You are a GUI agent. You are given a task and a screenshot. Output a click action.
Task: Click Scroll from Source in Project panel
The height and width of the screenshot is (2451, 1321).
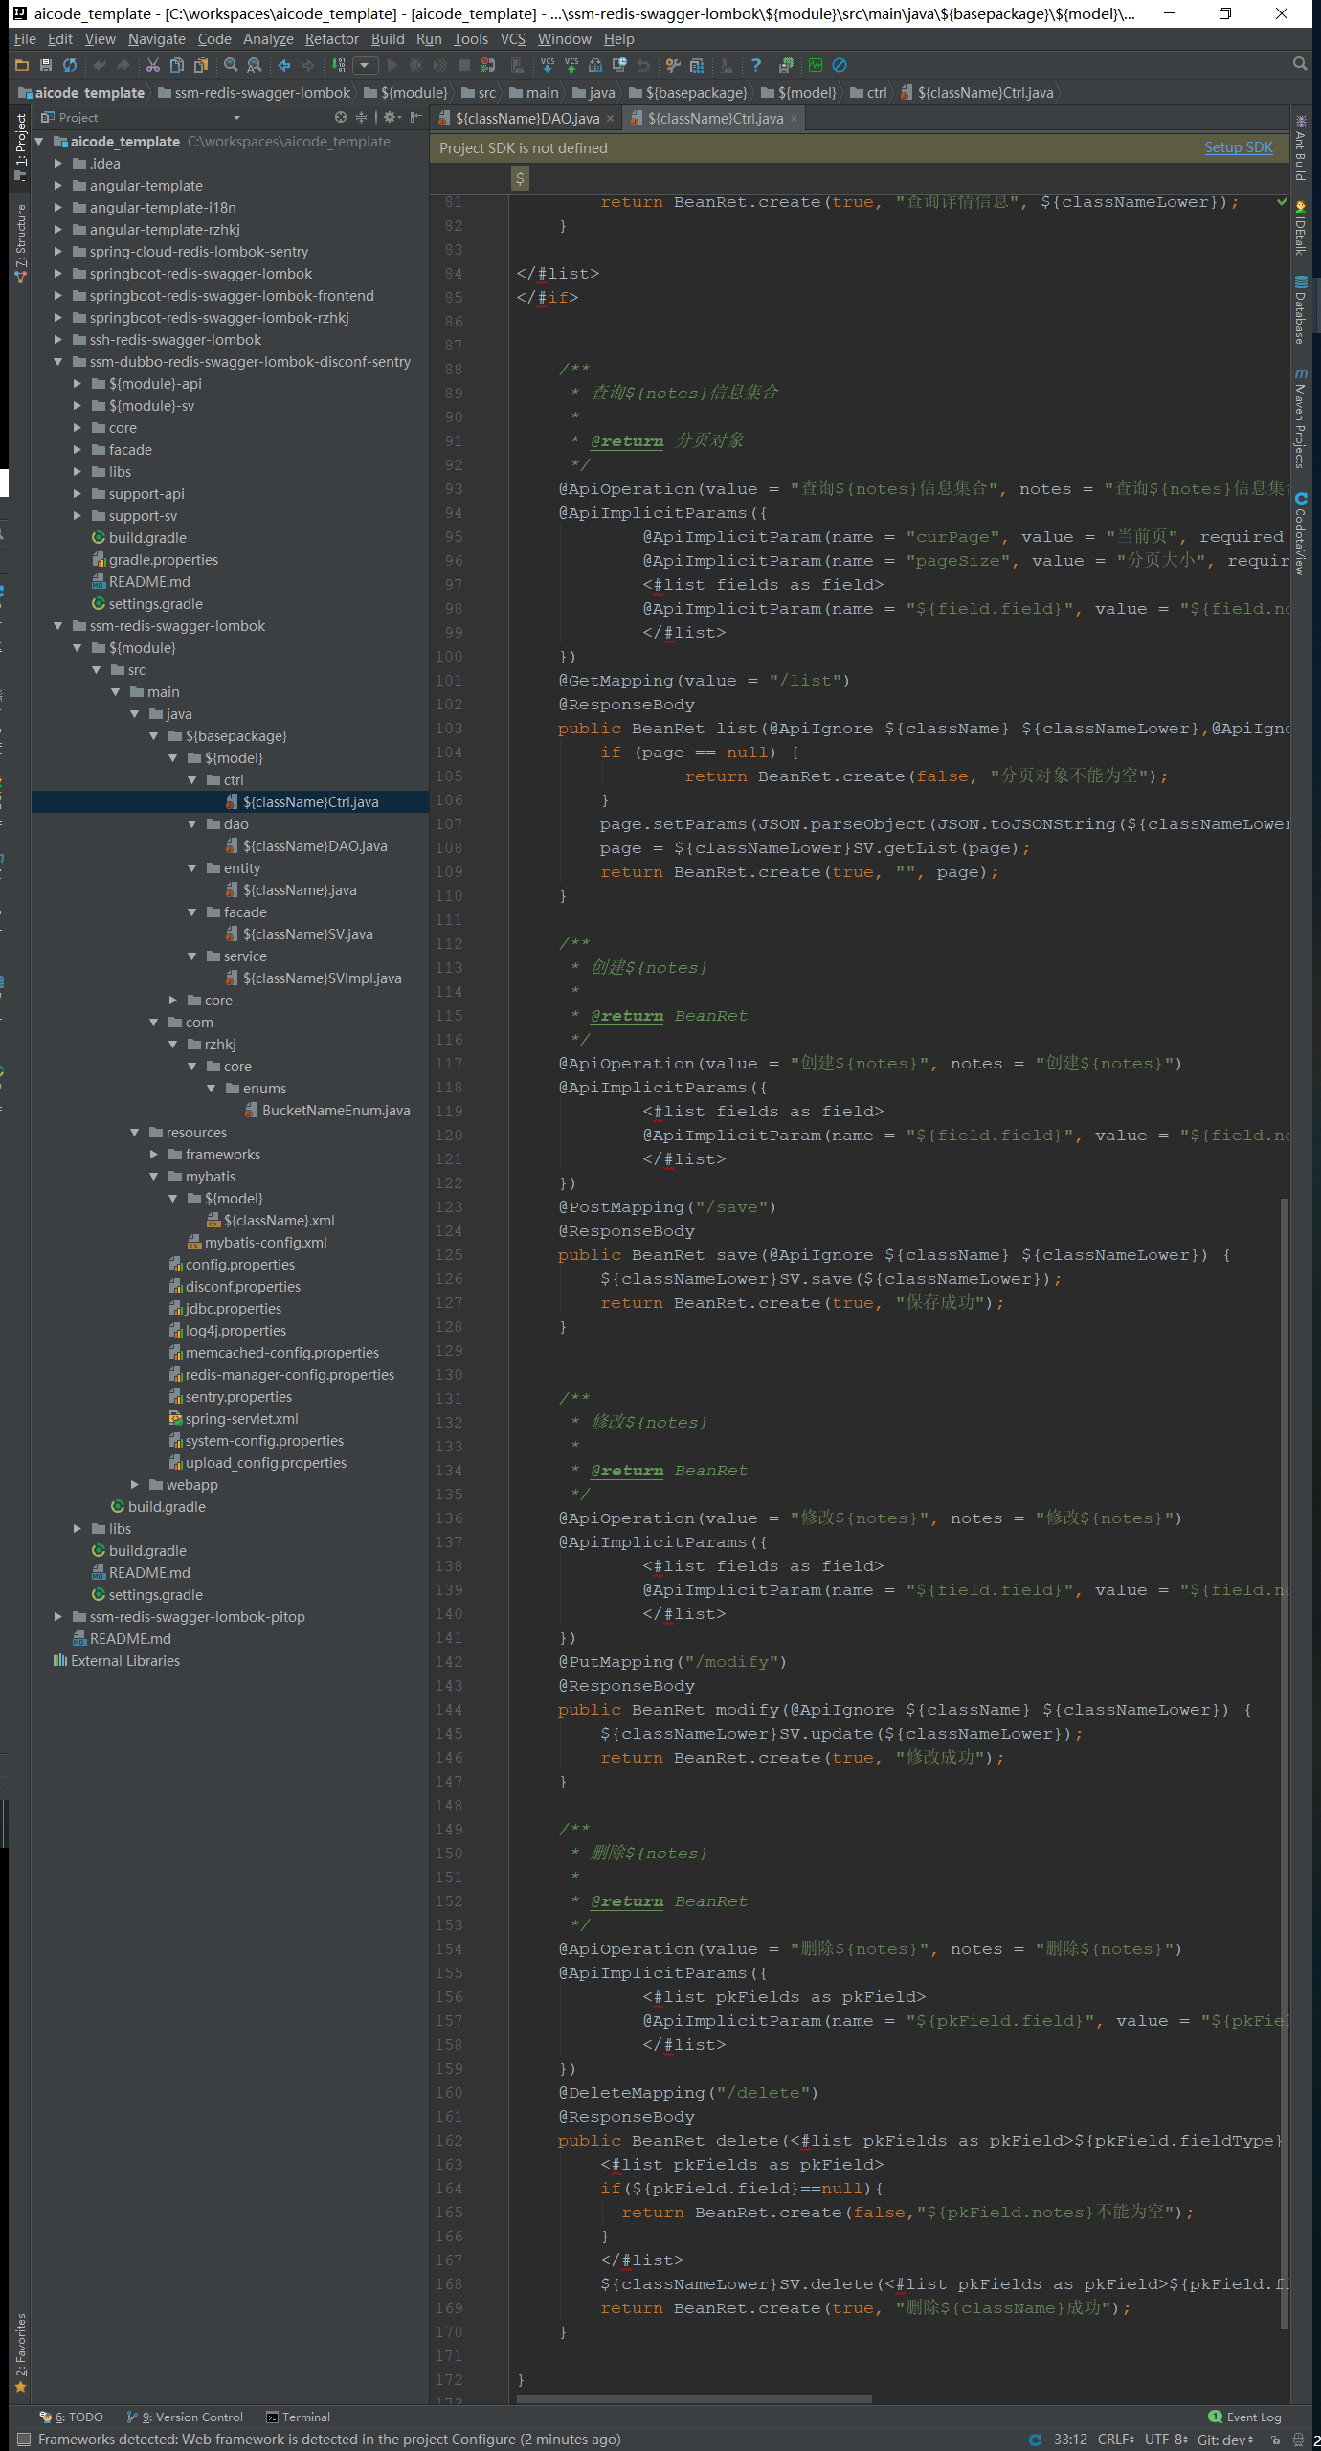tap(341, 117)
